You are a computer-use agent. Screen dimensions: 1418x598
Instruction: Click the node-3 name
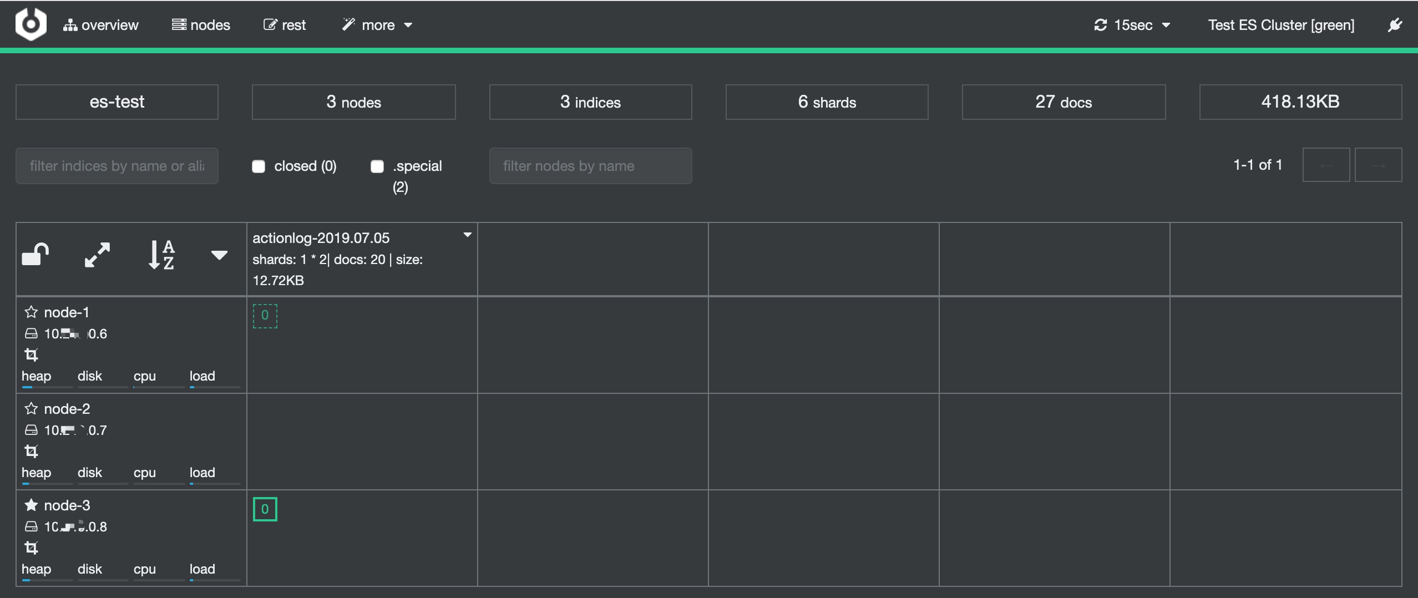67,505
